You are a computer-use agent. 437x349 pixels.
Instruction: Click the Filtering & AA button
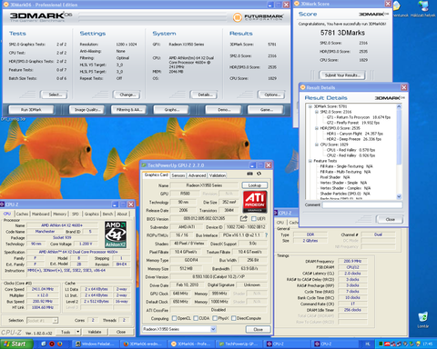129,110
